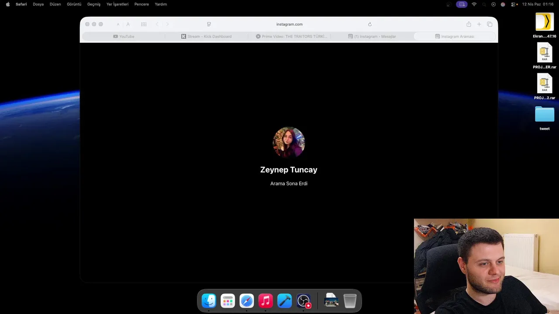
Task: Click the instagram.com address bar
Action: point(289,24)
